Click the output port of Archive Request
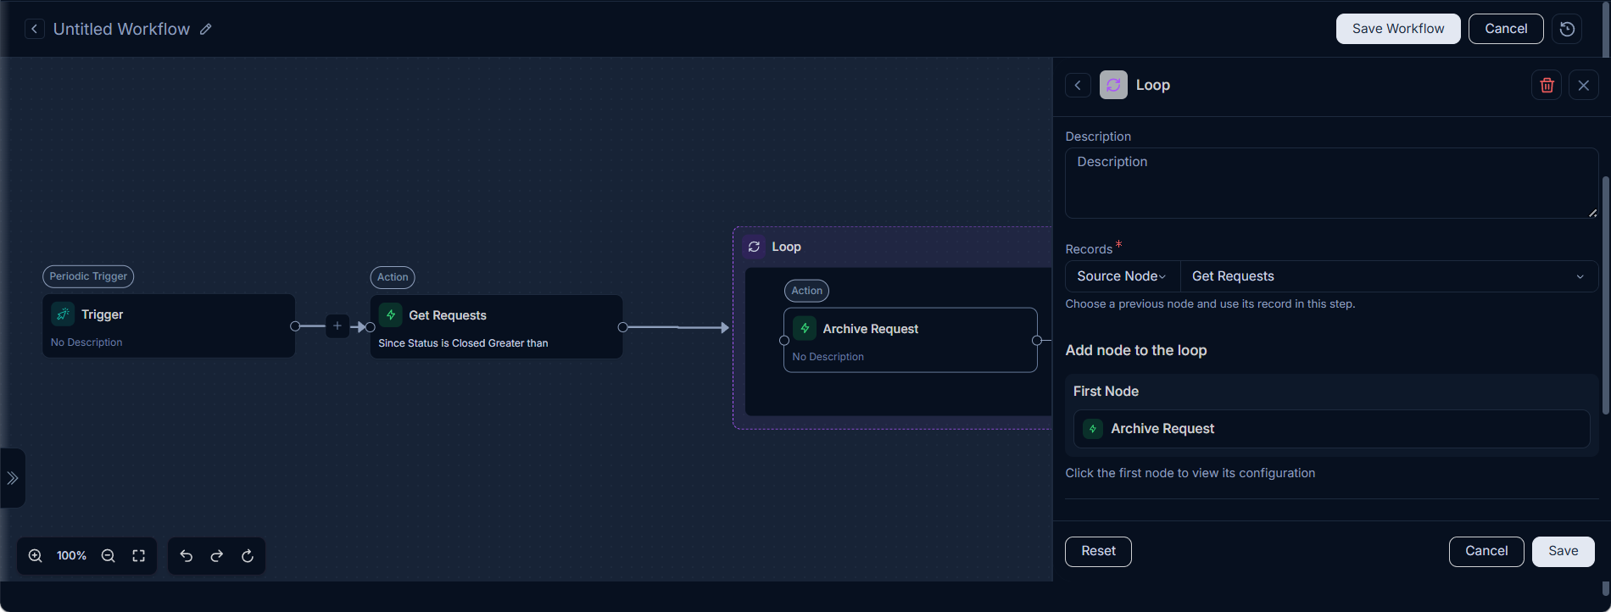1611x612 pixels. click(x=1037, y=340)
